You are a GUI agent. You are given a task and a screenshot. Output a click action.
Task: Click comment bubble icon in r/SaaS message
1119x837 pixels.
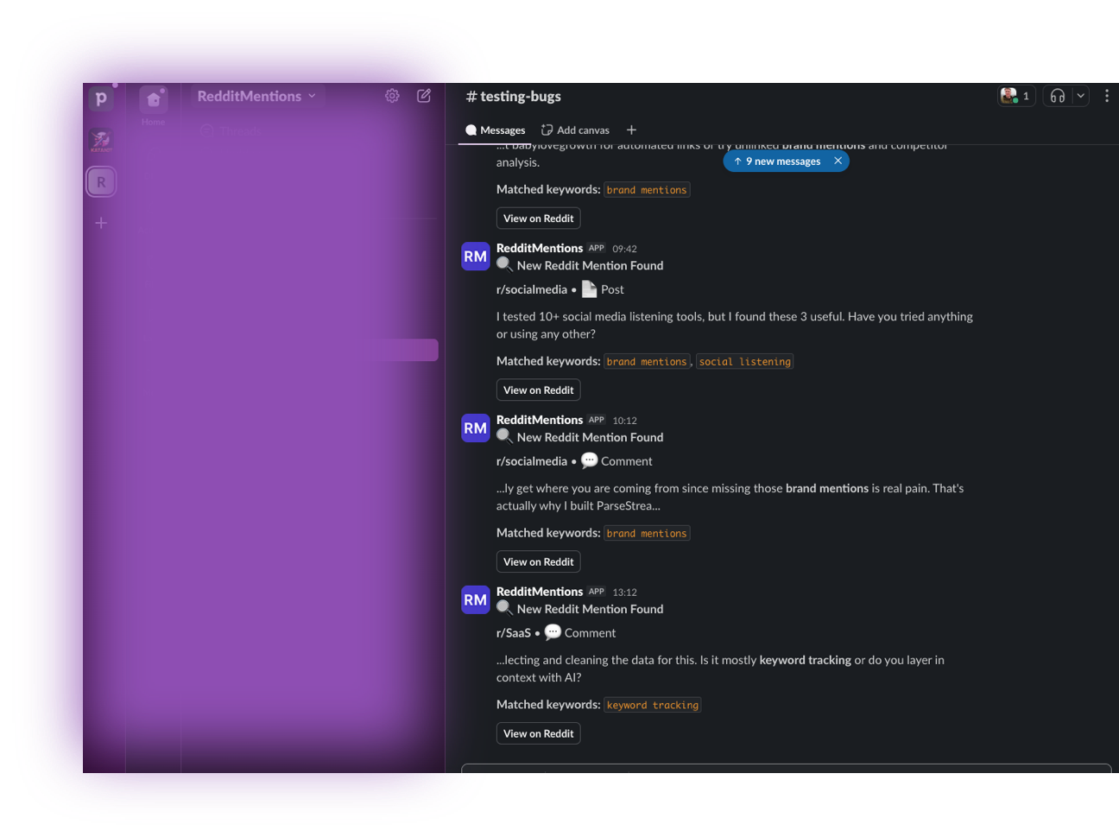[553, 632]
